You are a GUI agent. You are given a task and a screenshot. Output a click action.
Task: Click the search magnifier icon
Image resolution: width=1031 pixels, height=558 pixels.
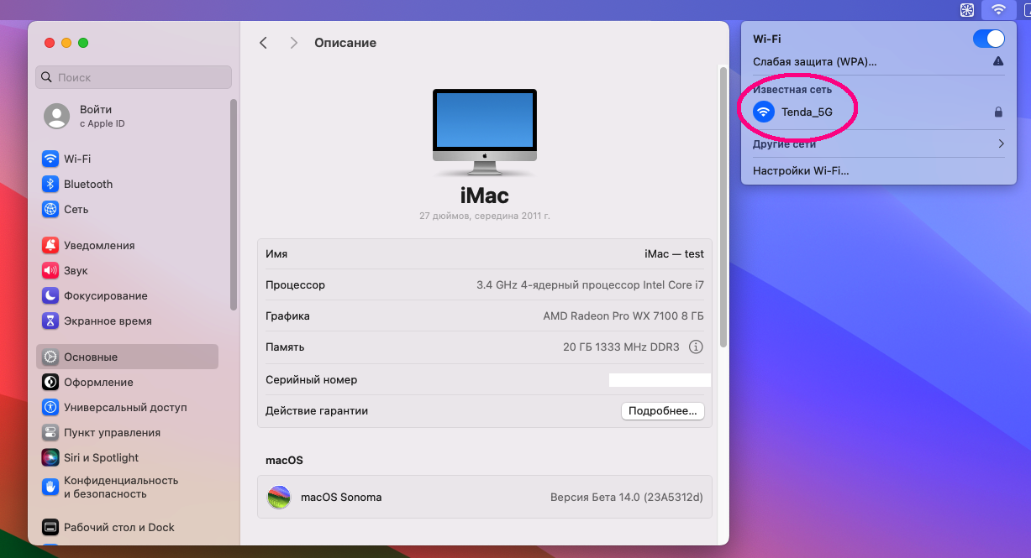coord(47,77)
